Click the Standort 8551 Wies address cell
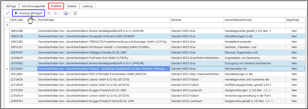This screenshot has width=308, height=109. point(197,74)
